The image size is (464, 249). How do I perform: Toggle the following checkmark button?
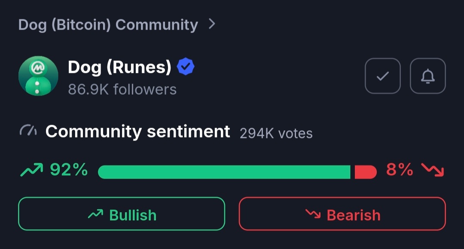pyautogui.click(x=382, y=76)
